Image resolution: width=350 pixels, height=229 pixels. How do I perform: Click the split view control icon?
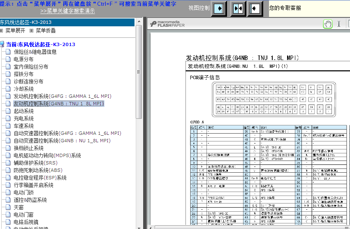(238, 9)
